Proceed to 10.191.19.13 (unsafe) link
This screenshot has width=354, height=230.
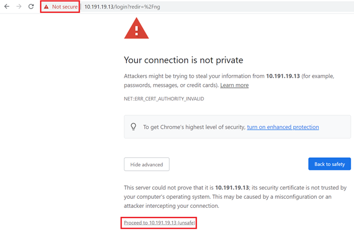click(x=159, y=223)
